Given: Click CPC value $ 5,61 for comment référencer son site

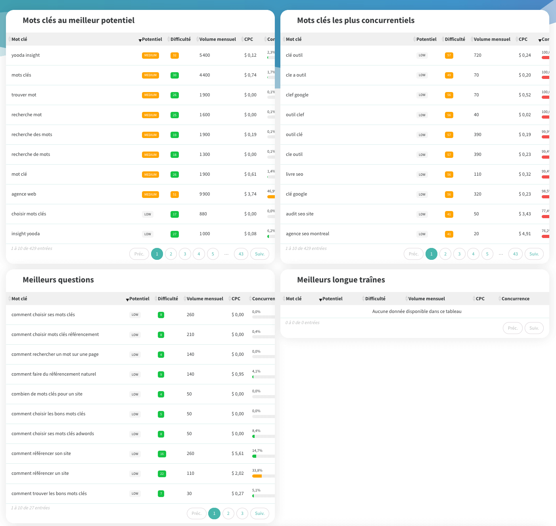Looking at the screenshot, I should coord(238,453).
